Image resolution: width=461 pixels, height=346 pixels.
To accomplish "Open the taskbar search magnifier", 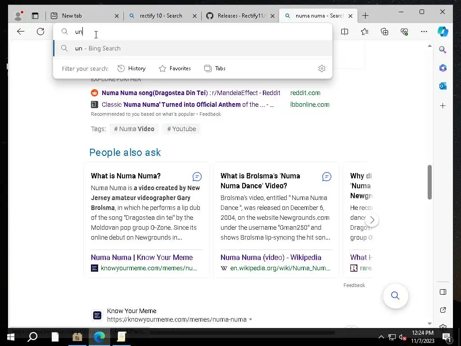I will 32,337.
